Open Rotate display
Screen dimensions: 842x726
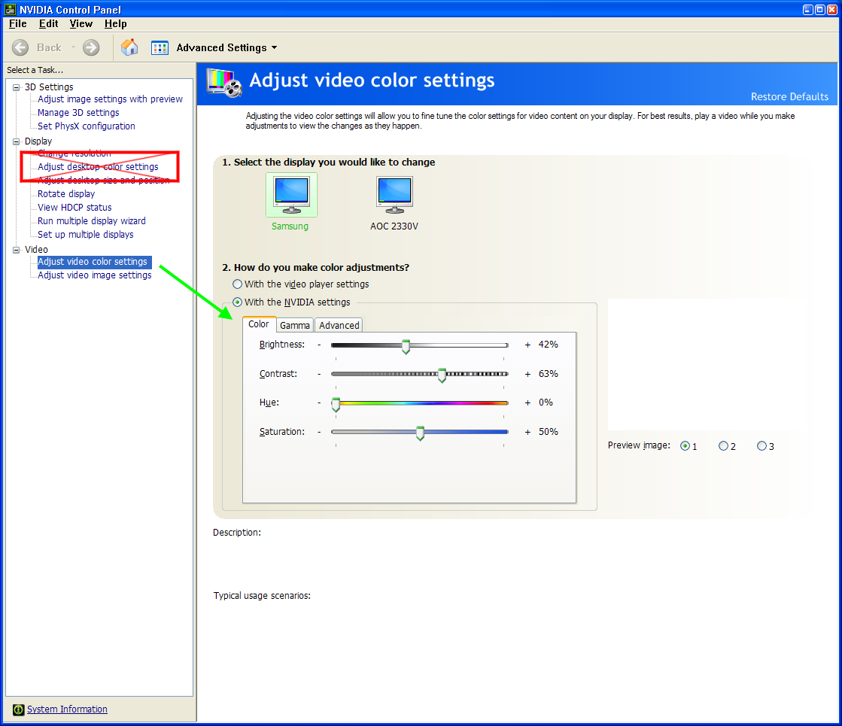(x=66, y=194)
